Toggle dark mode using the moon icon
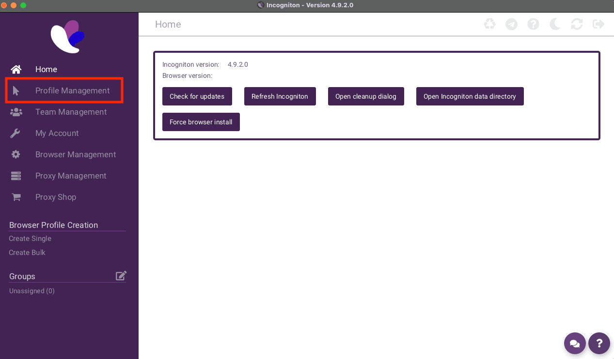 click(x=555, y=24)
